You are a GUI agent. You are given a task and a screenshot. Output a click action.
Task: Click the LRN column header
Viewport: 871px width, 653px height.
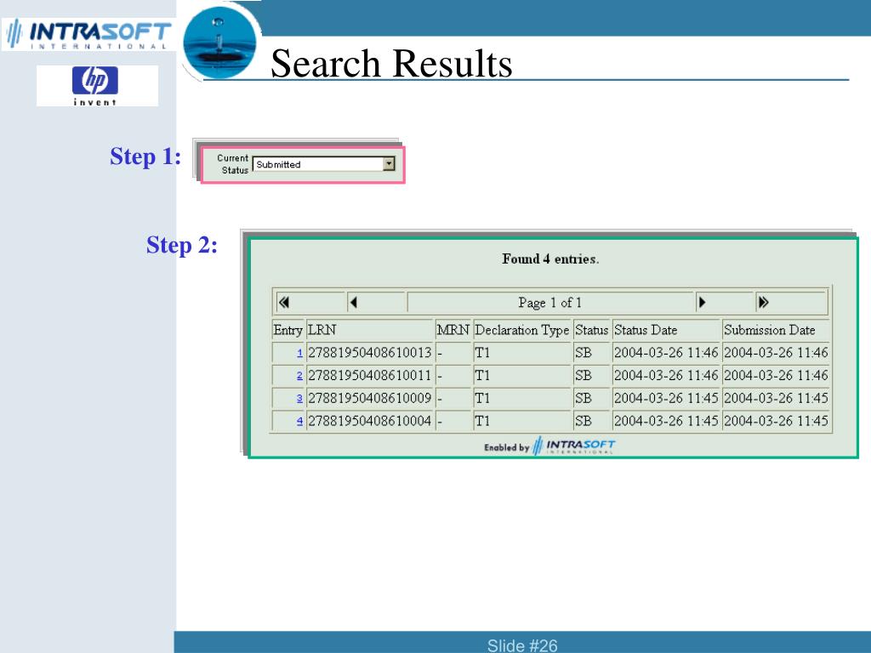click(322, 331)
